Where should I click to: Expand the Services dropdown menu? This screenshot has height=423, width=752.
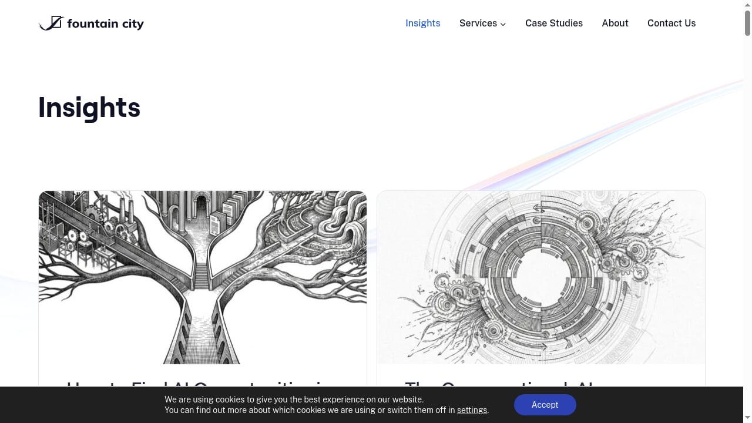coord(483,23)
